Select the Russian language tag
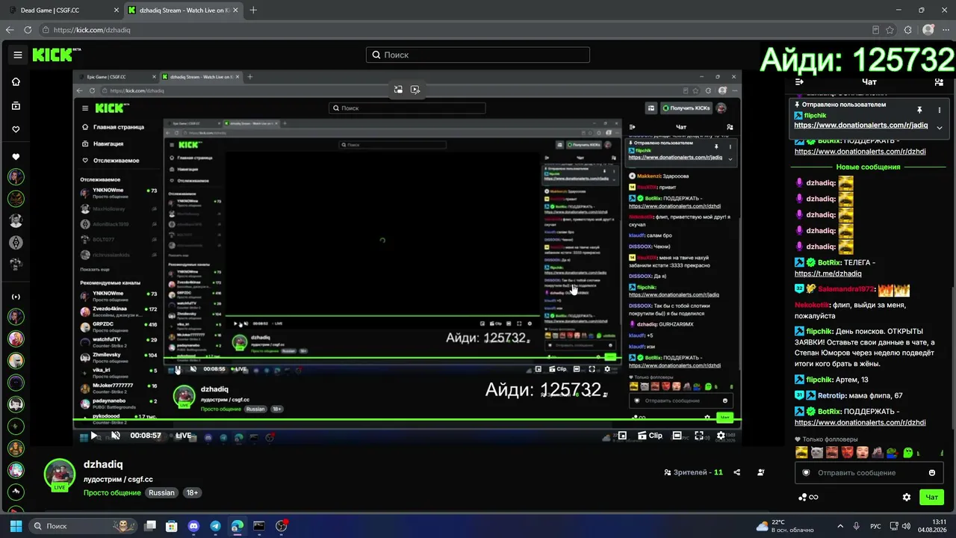956x538 pixels. [161, 492]
